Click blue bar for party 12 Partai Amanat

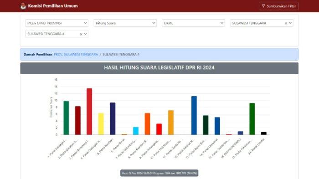tap(194, 115)
